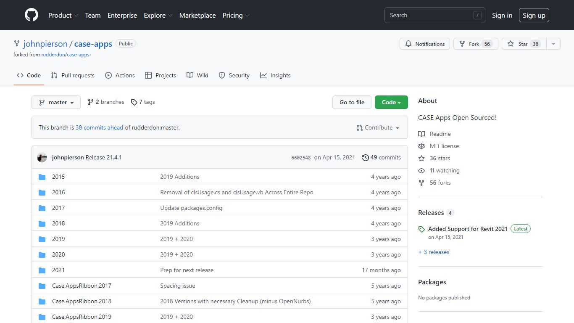Open the + 3 releases link
The width and height of the screenshot is (574, 323).
tap(434, 252)
